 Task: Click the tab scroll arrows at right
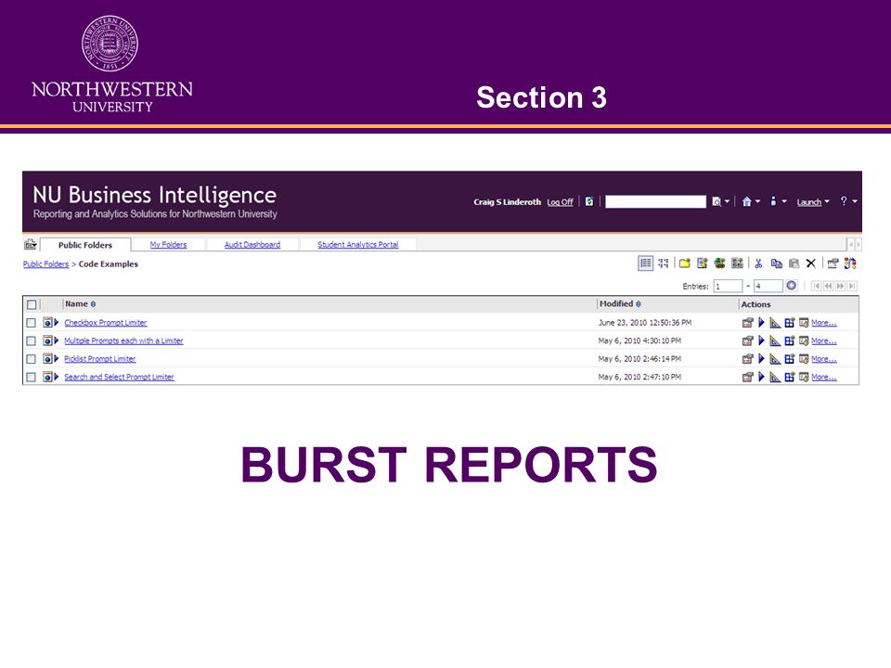click(854, 244)
